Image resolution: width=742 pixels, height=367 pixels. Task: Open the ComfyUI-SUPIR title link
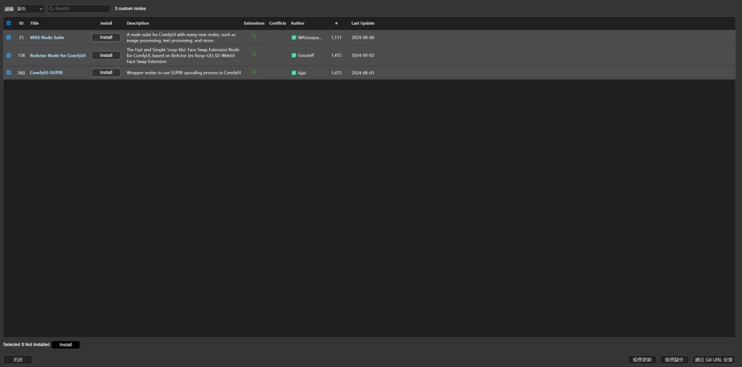click(46, 73)
